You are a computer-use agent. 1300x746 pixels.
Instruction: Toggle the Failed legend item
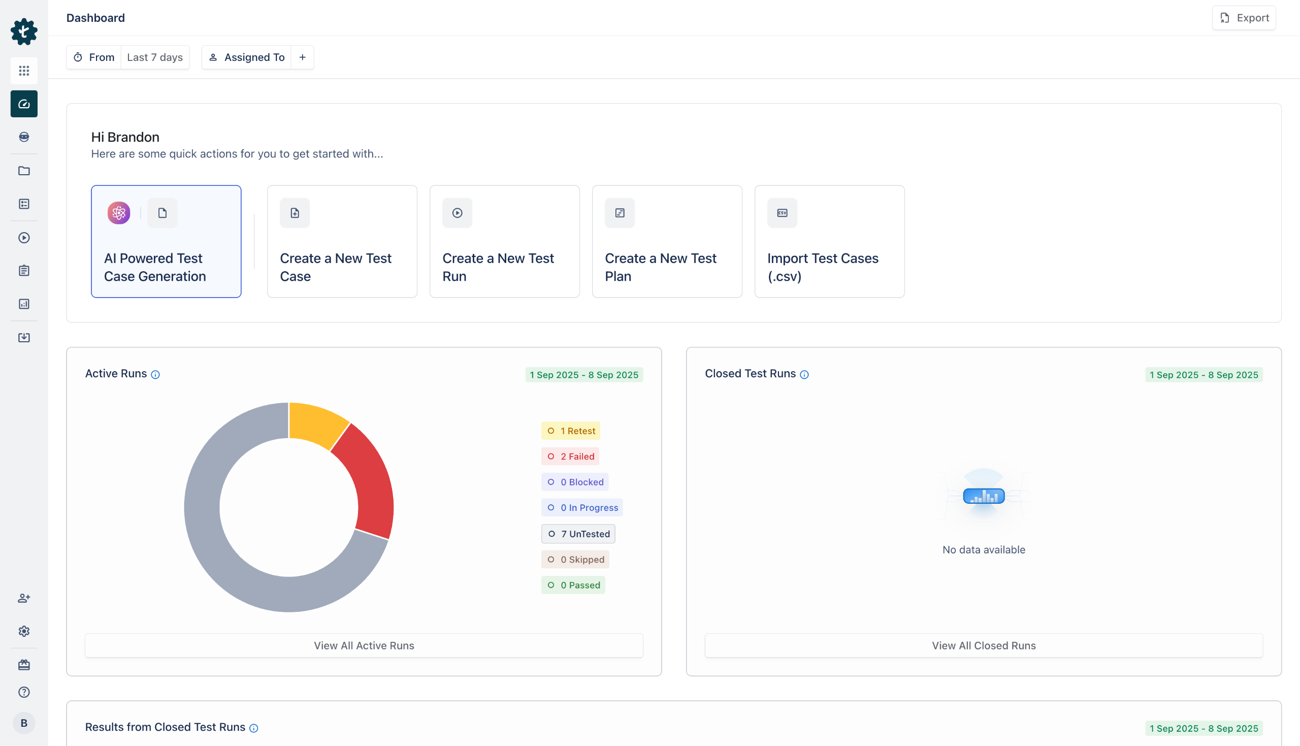pyautogui.click(x=570, y=457)
